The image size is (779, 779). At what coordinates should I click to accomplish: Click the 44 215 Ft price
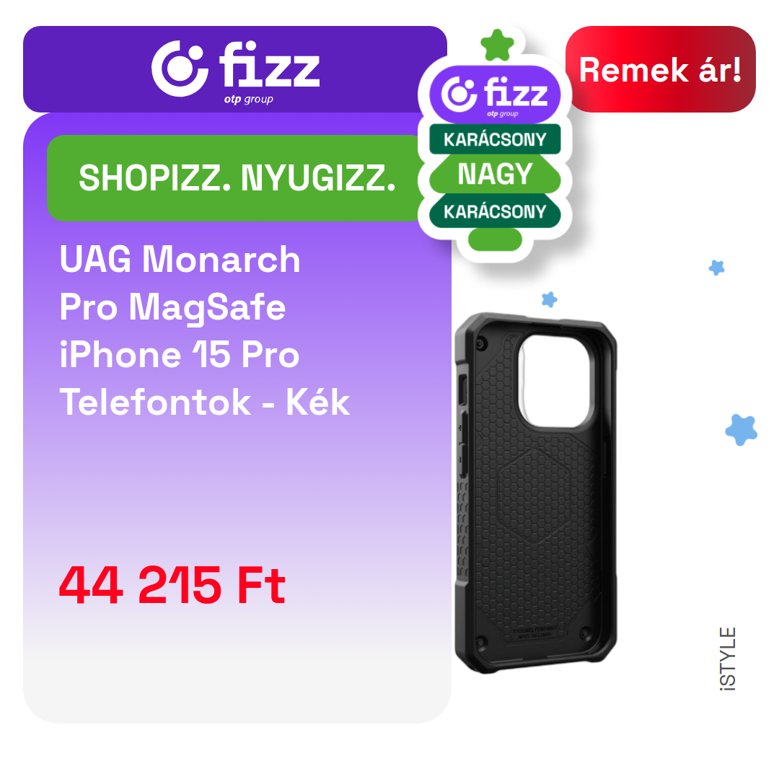coord(172,585)
